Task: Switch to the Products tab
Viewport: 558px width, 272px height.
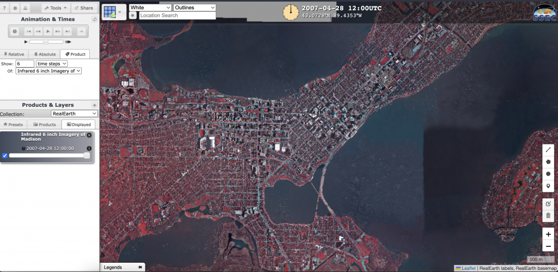Action: (45, 124)
